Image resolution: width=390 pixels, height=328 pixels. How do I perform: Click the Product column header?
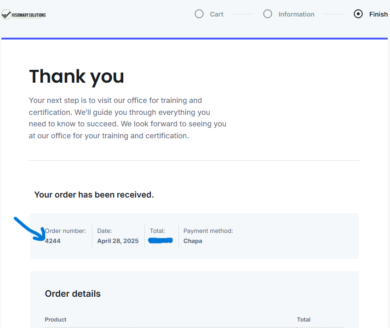[x=56, y=320]
